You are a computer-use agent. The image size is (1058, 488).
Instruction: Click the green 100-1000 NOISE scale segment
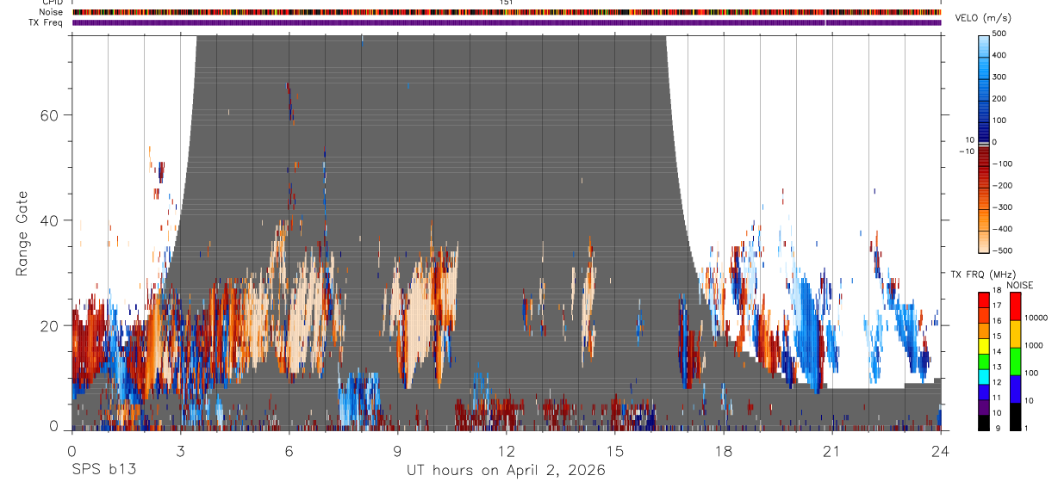coord(1014,361)
